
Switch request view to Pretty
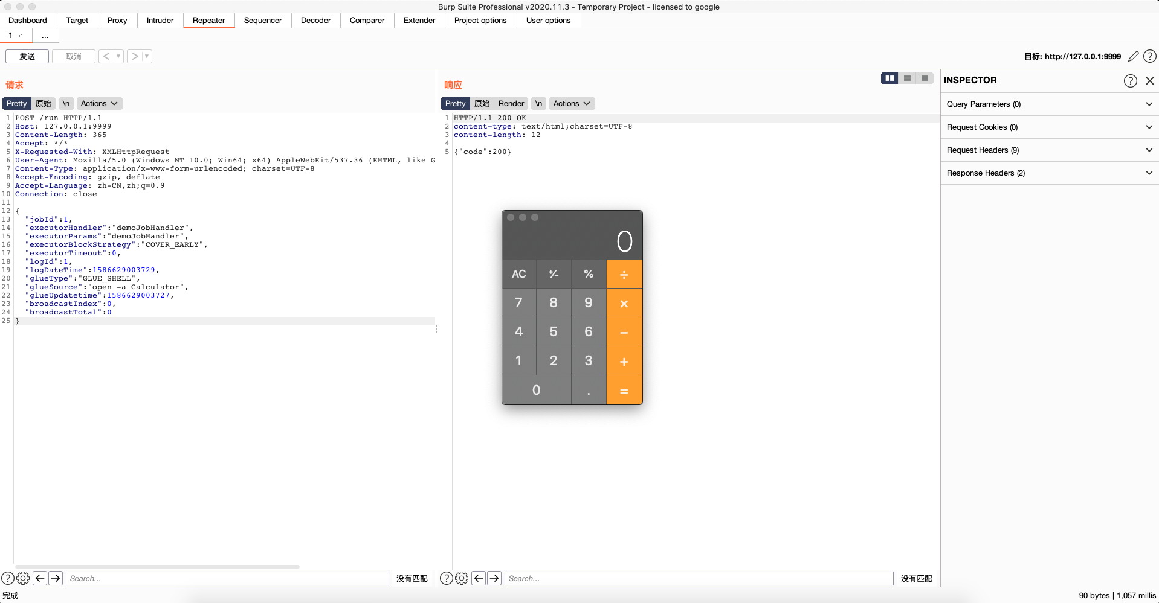(x=17, y=104)
